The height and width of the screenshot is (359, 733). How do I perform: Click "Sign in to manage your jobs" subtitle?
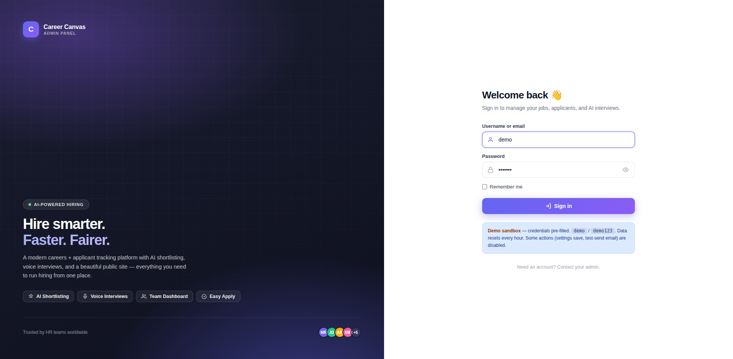551,108
